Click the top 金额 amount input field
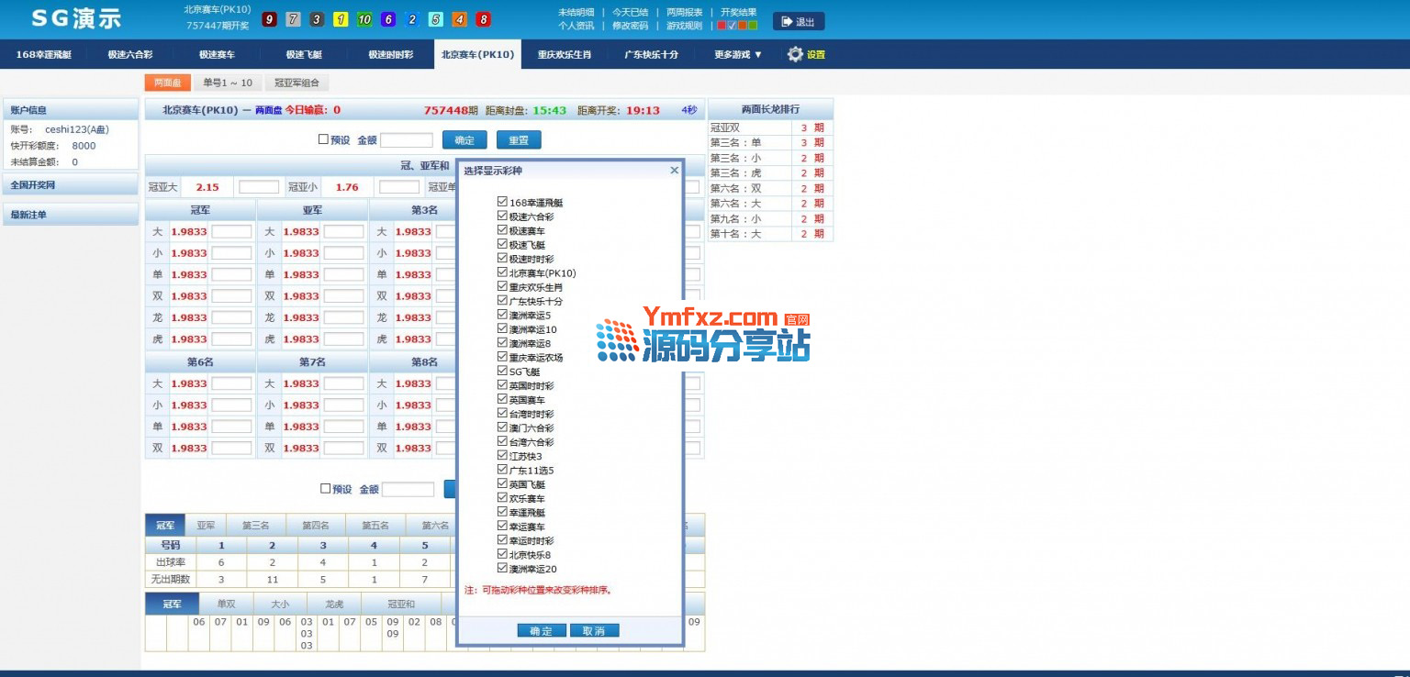The width and height of the screenshot is (1410, 677). 406,140
